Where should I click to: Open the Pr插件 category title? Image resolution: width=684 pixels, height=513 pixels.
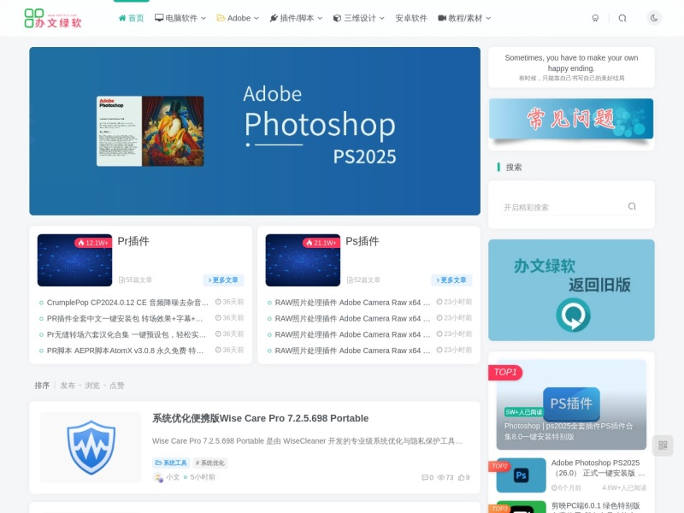(x=133, y=241)
